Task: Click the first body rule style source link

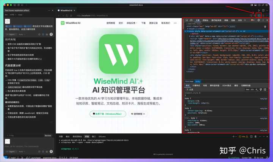Action: pos(264,99)
